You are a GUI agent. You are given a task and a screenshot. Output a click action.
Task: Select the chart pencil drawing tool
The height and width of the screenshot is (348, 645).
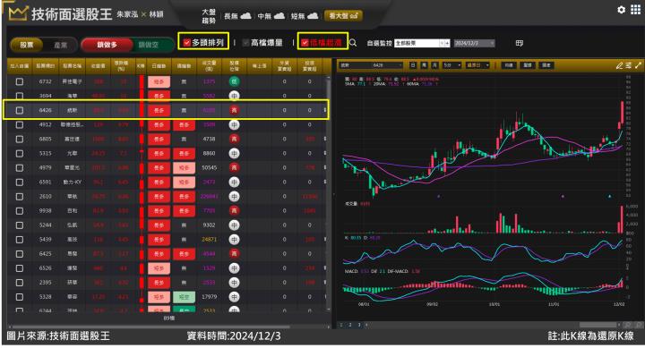coord(619,65)
